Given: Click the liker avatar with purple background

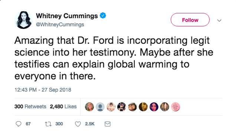Looking at the screenshot, I should coord(154,107).
